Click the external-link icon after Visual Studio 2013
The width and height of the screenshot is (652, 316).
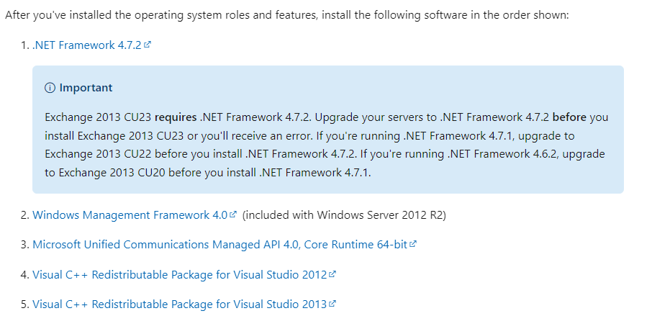point(332,304)
